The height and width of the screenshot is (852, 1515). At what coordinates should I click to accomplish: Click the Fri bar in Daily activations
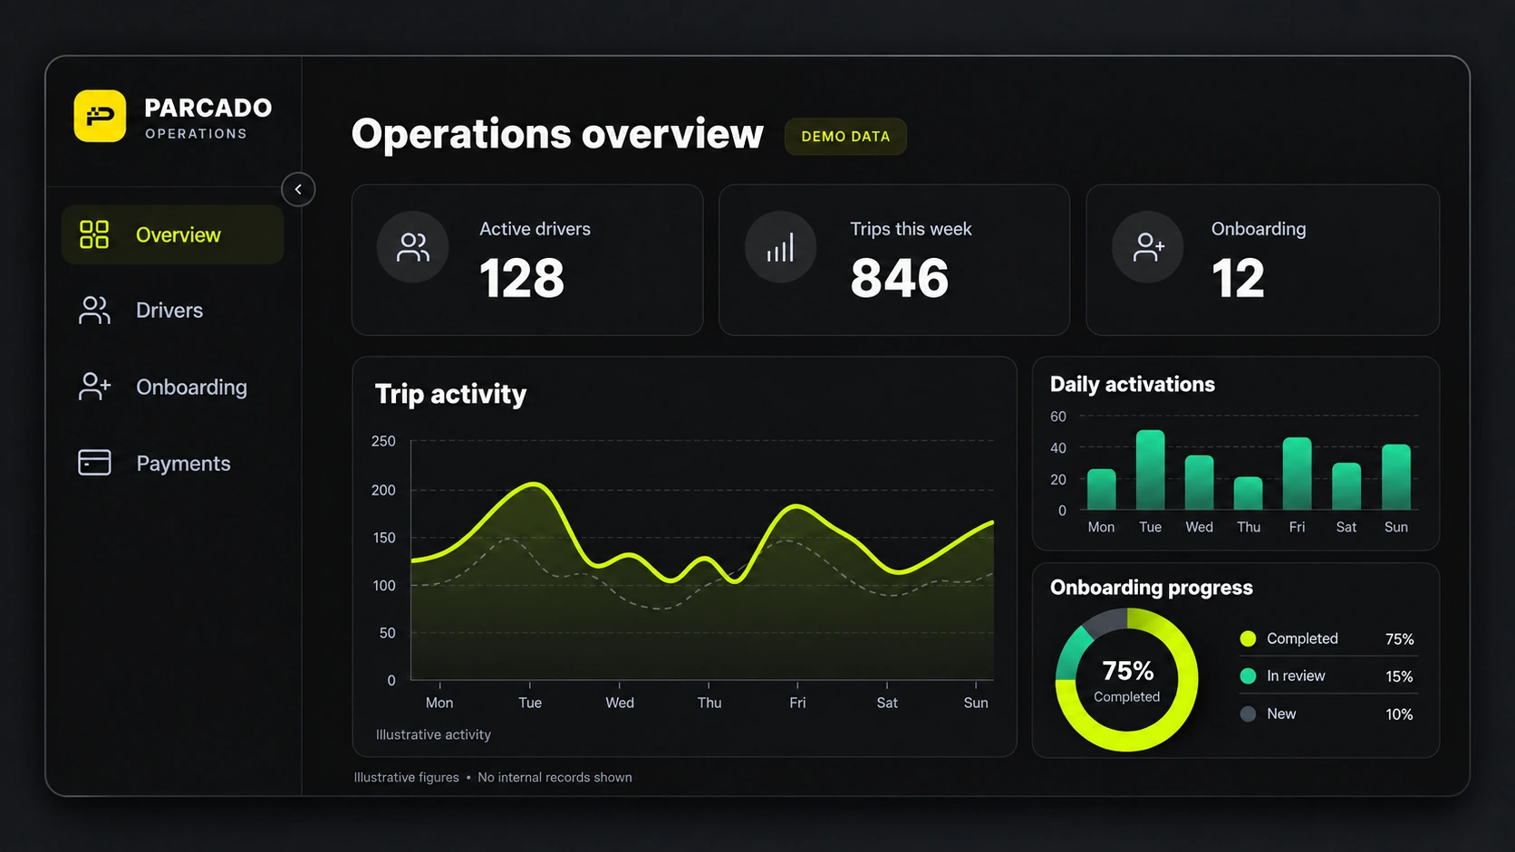point(1297,474)
